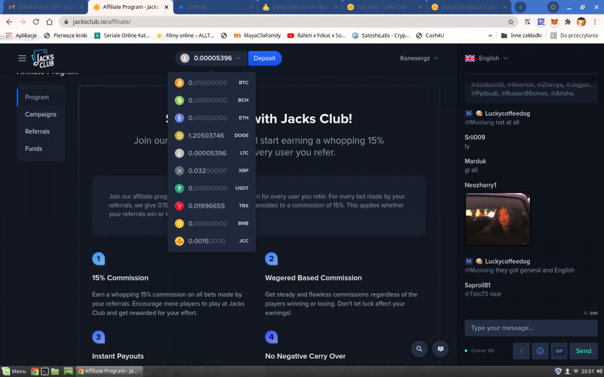Open the emoji picker in chat
Screen dimensions: 604x377
pyautogui.click(x=540, y=351)
